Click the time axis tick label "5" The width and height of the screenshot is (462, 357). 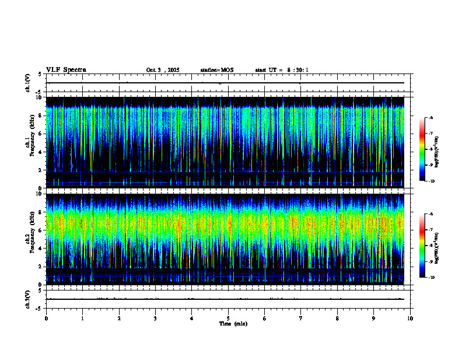point(228,318)
